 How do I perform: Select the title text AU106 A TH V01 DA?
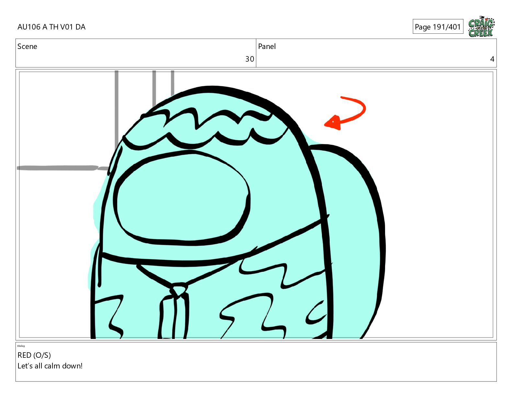point(51,27)
